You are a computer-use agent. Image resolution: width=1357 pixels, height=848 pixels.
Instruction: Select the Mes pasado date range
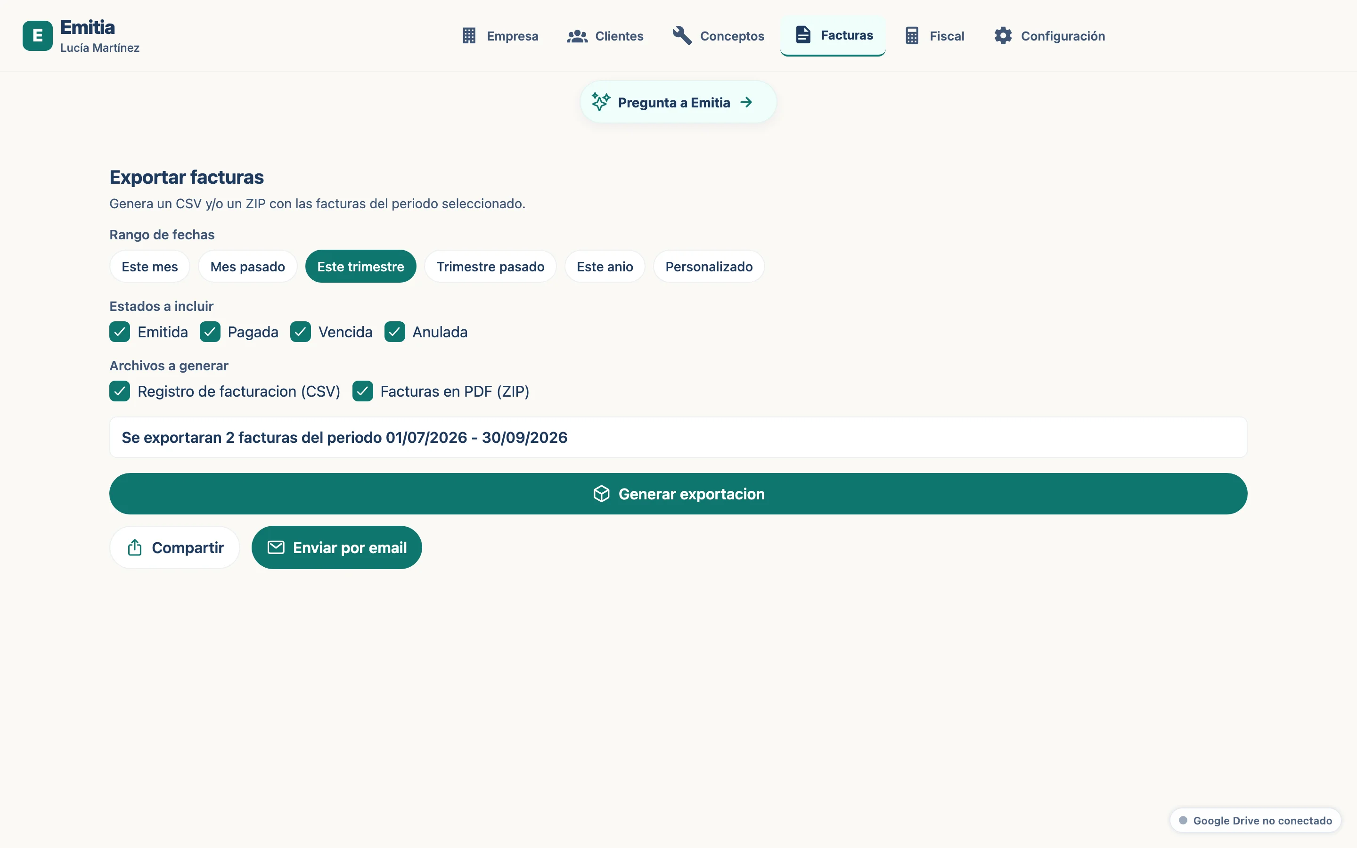tap(247, 266)
